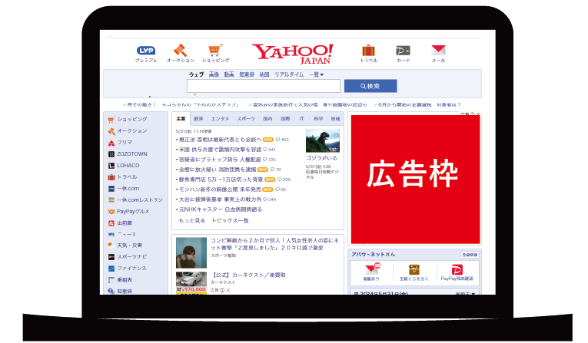This screenshot has width=588, height=343.
Task: Click the sidebar LOHACO icon
Action: click(111, 166)
